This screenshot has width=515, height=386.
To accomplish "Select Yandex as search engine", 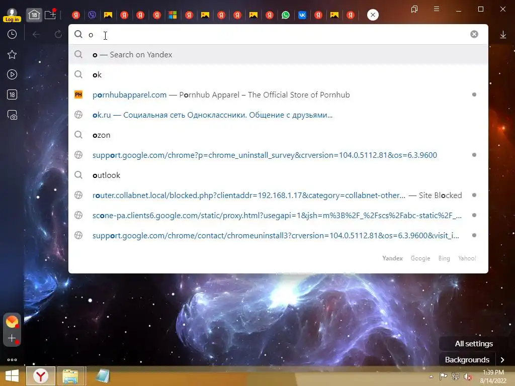I will click(x=392, y=258).
